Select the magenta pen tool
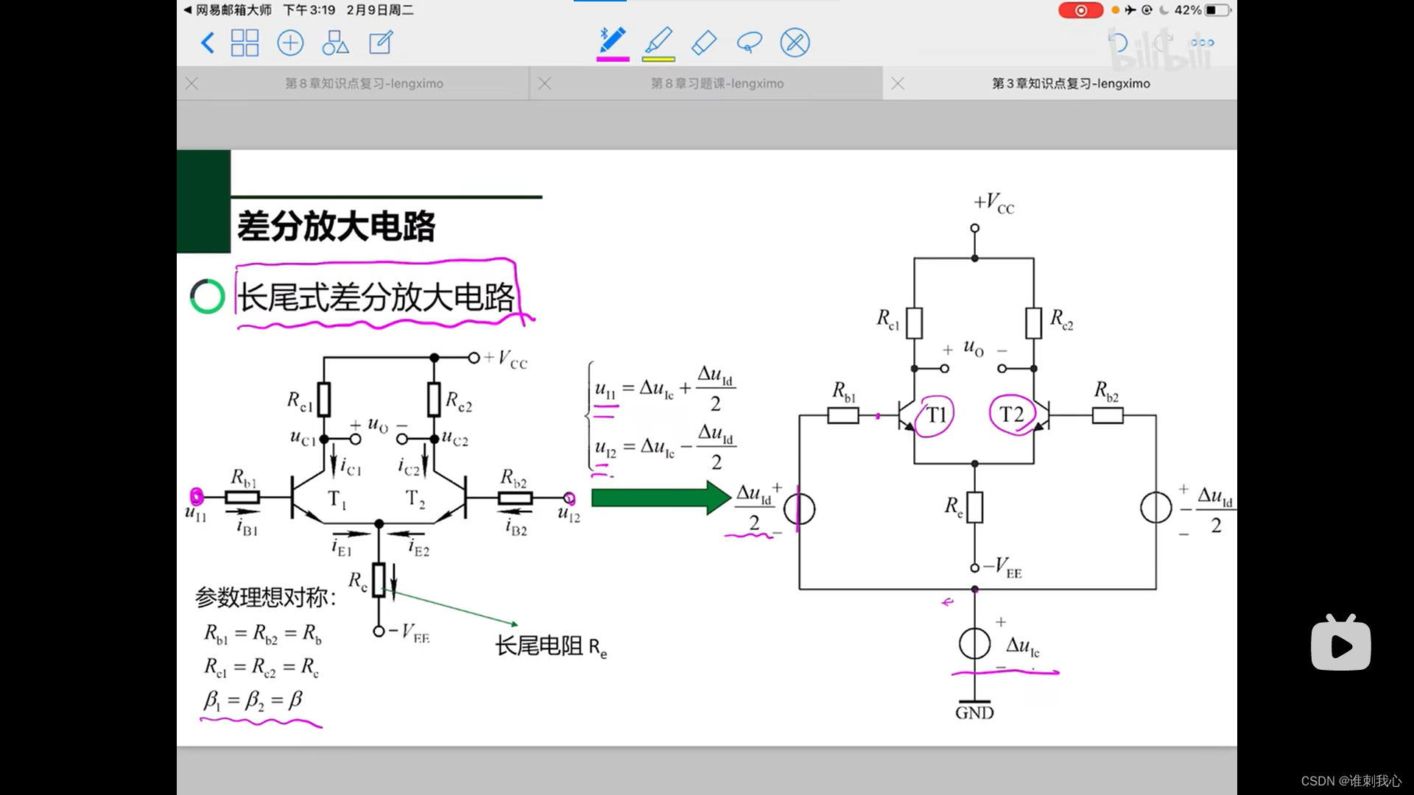This screenshot has height=795, width=1414. [612, 42]
